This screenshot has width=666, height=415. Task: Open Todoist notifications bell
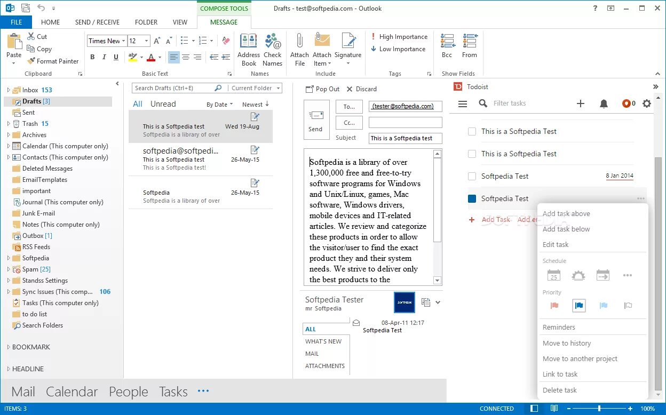point(604,103)
